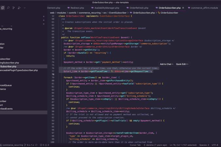Open the Run and Debug view icon
The image size is (221, 147).
[19, 8]
